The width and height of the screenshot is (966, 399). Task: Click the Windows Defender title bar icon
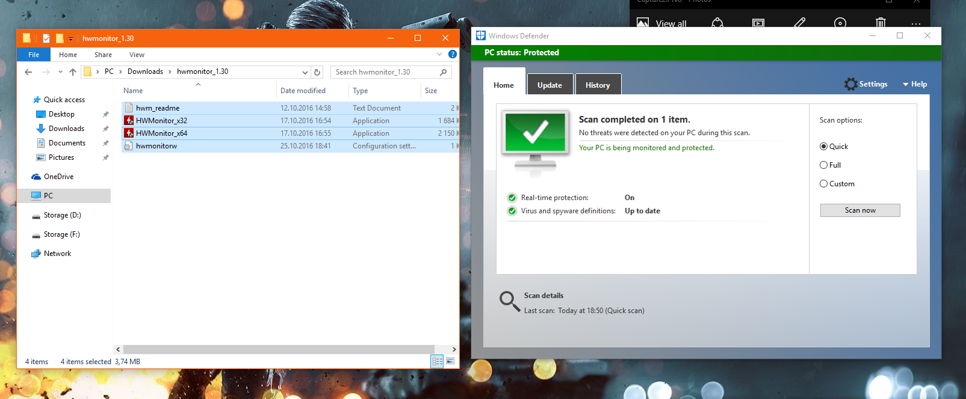(480, 35)
